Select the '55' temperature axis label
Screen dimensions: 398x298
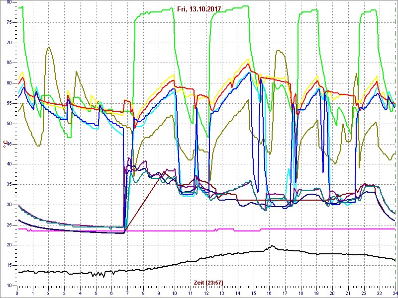coord(9,104)
